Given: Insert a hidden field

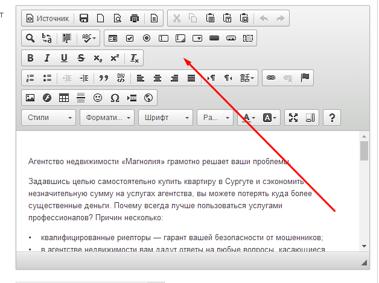Looking at the screenshot, I should pyautogui.click(x=248, y=38).
